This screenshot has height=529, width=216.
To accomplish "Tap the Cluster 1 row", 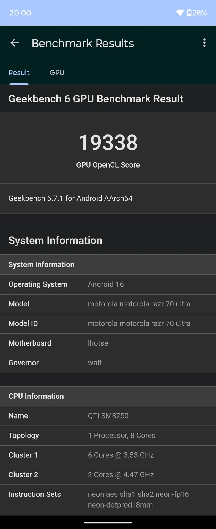I will (x=108, y=455).
